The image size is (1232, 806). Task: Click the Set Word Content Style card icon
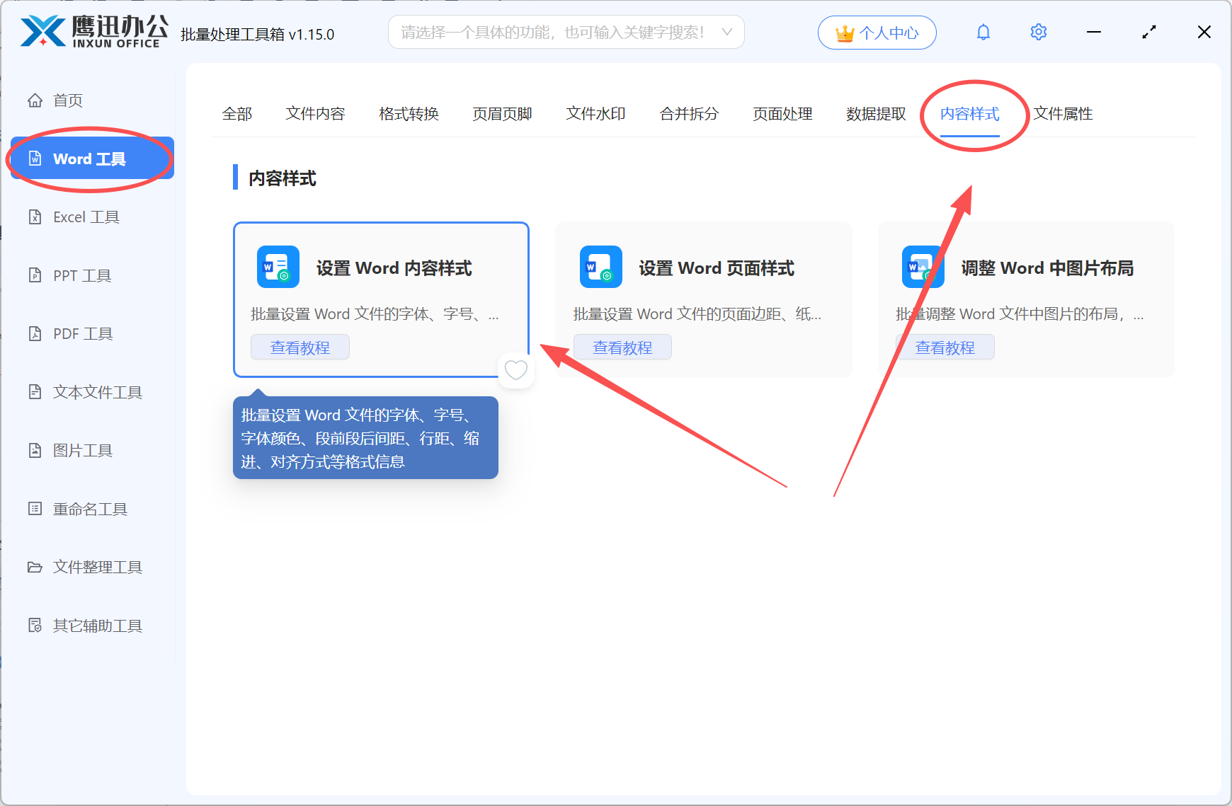278,267
